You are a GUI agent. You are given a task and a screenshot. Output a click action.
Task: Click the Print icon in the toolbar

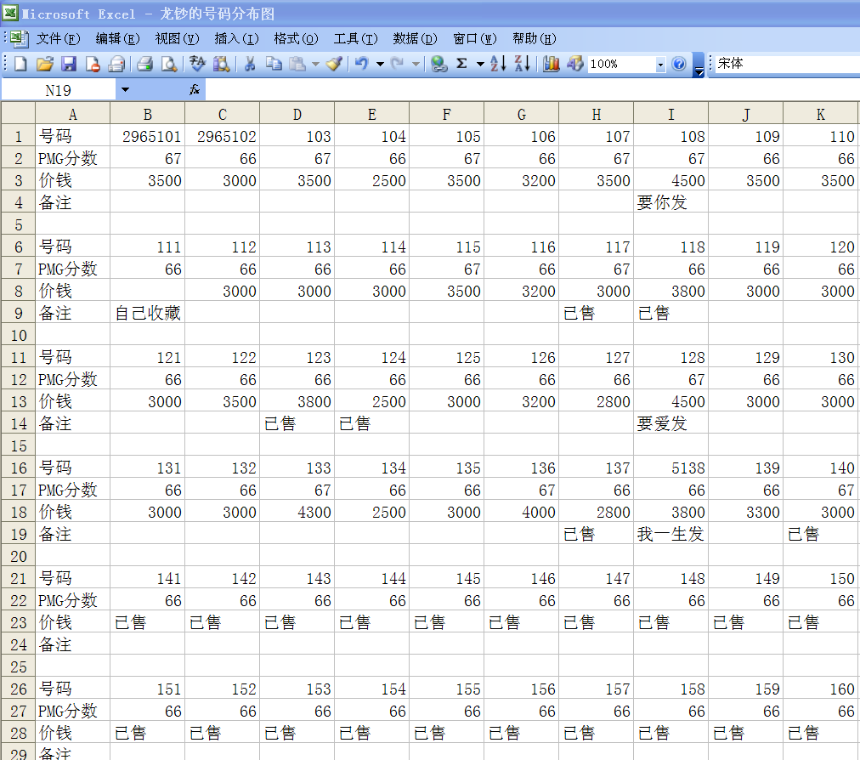tap(144, 64)
